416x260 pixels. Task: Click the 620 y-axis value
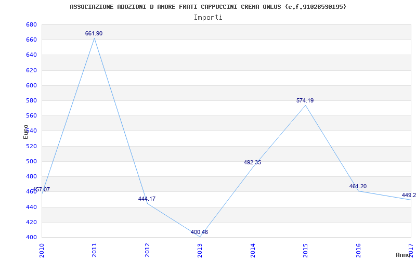[31, 70]
